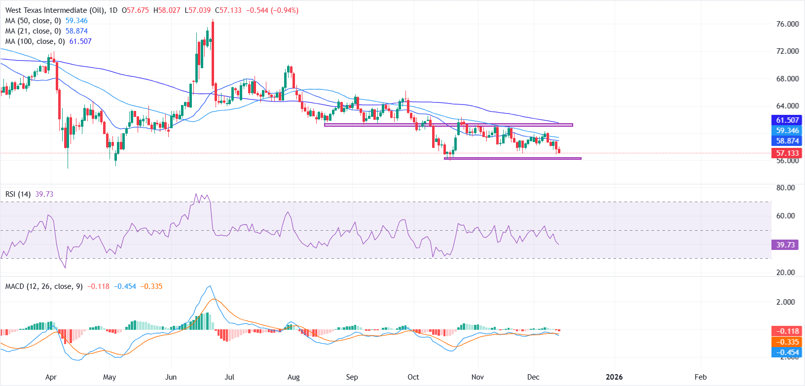Select the MA (21, close, 0) legend
This screenshot has height=386, width=805.
33,31
